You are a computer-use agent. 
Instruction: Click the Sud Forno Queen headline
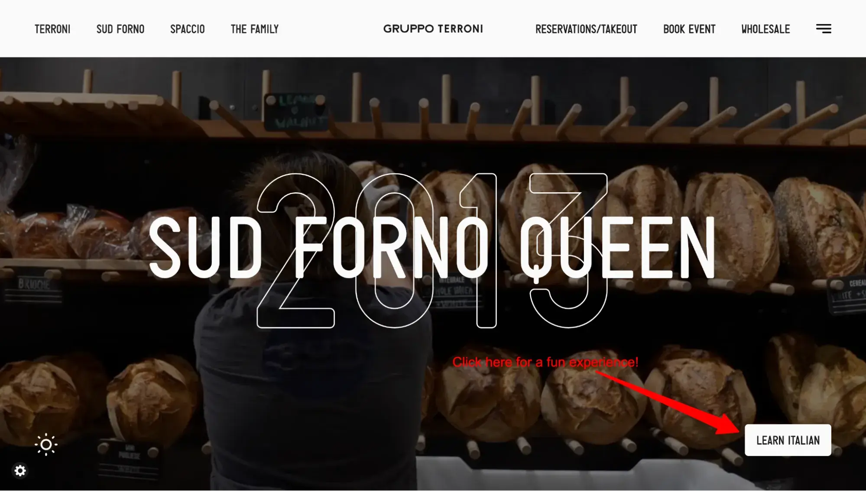click(432, 247)
